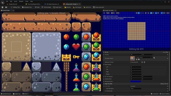
Task: Click the world coordinate system globe icon
Action: tap(146, 13)
